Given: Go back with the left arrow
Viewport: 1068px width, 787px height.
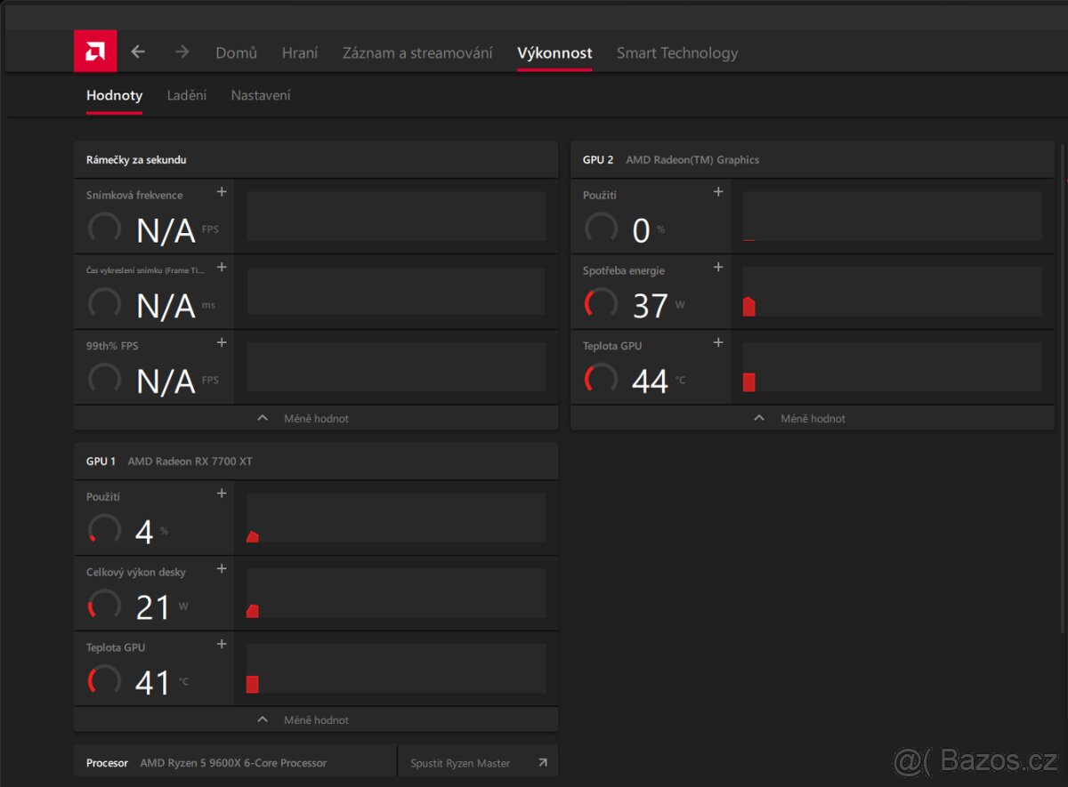Looking at the screenshot, I should pos(138,52).
